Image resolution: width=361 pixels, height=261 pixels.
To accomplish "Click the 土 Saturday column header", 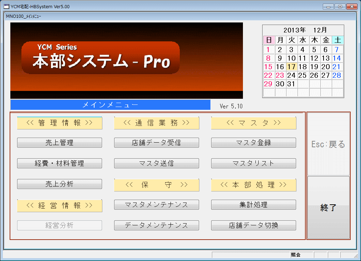I will pos(337,40).
